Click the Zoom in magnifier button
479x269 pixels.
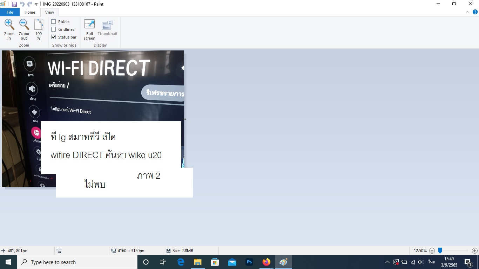tap(9, 29)
